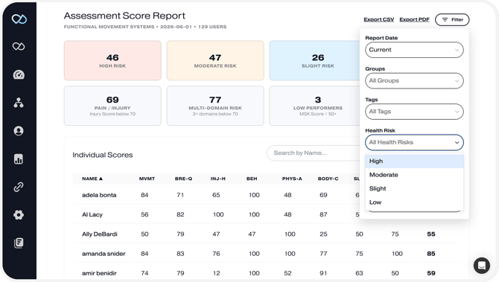Open the link integrations sidebar icon
The image size is (499, 282).
(19, 187)
